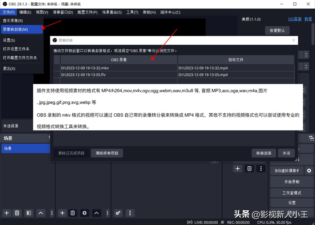Screen dimensions: 315x225
Task: Choose 显示录像(R) from File menu
Action: pyautogui.click(x=22, y=21)
